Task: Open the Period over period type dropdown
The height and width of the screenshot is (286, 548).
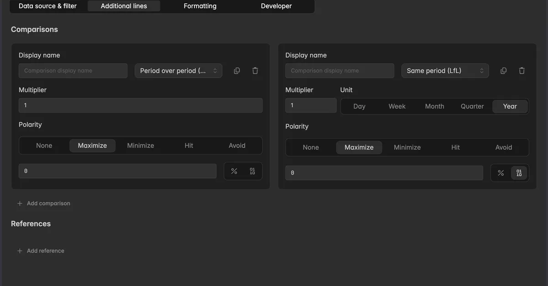Action: [179, 71]
